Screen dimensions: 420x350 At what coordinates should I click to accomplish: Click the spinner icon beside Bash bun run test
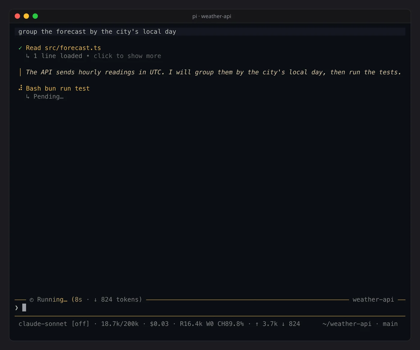(20, 88)
